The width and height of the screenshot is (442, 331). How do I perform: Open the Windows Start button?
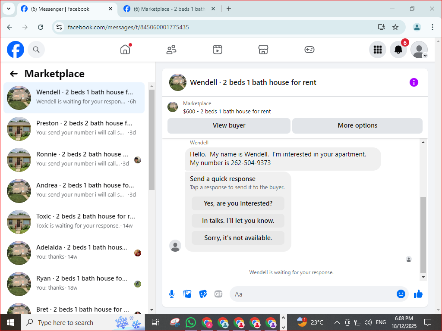10,322
